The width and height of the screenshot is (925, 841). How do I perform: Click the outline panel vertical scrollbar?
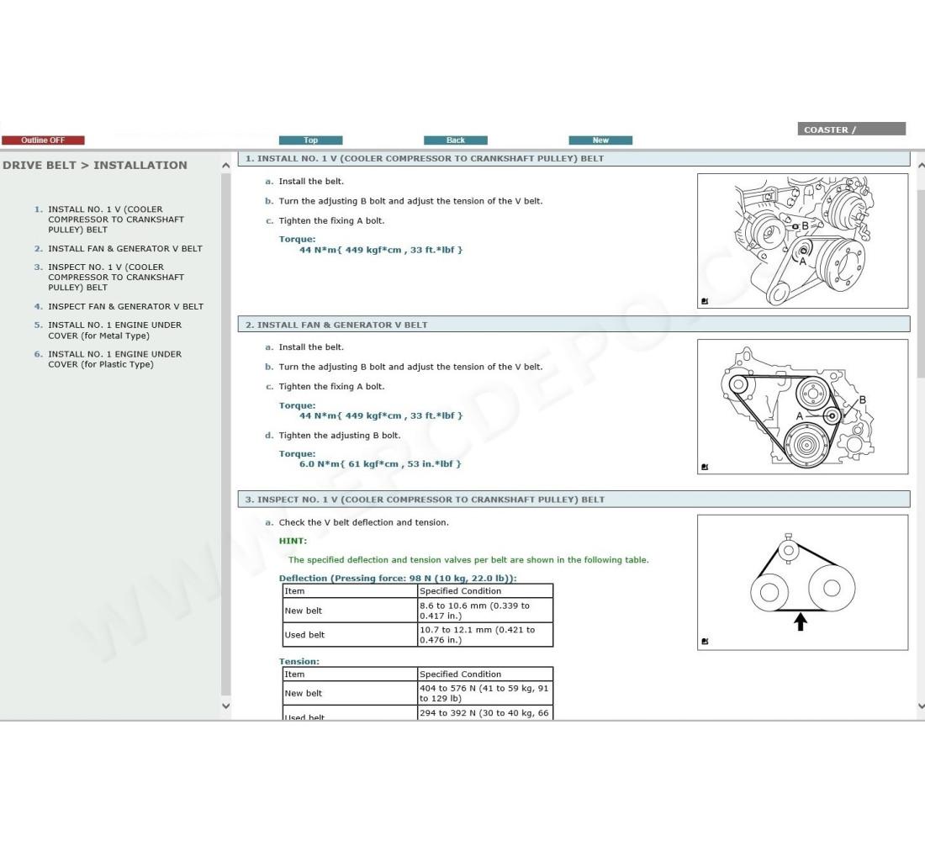226,435
